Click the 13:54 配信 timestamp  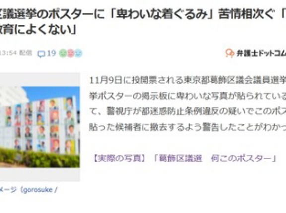click(16, 53)
